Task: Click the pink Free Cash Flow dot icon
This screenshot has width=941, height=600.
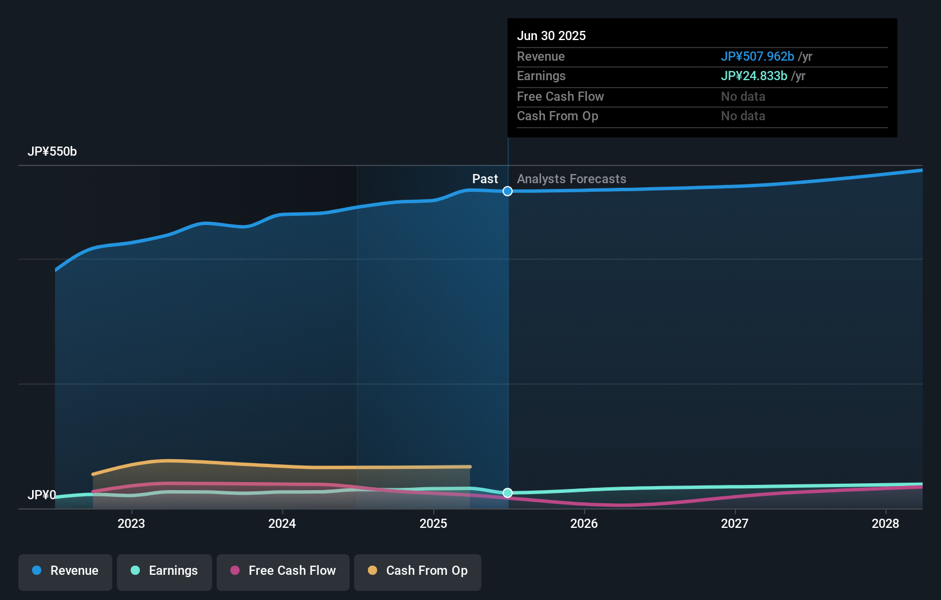Action: 235,571
